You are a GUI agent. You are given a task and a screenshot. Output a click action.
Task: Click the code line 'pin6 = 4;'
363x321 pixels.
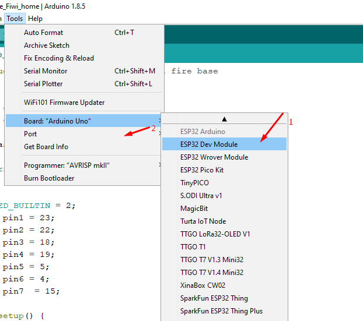(x=26, y=279)
